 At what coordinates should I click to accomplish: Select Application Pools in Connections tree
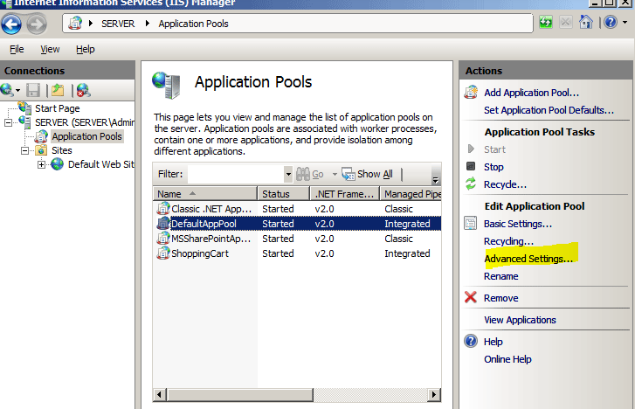point(86,136)
